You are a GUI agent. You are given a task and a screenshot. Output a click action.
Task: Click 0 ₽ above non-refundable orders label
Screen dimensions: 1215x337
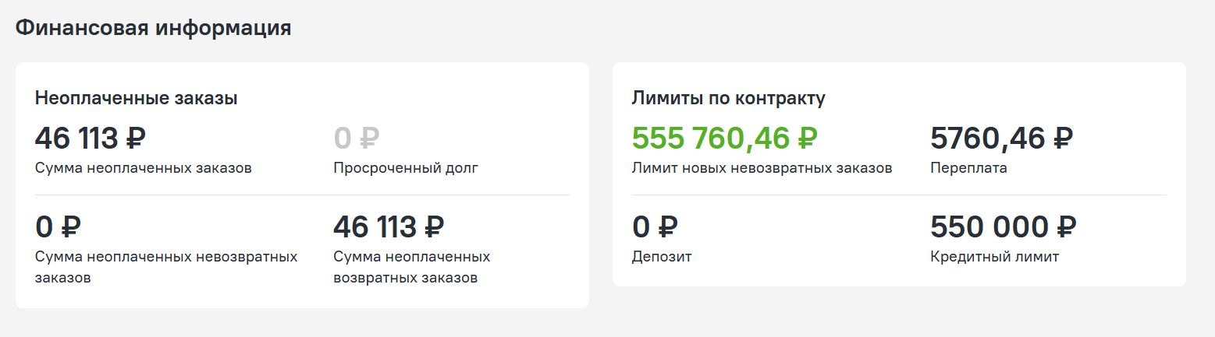point(59,227)
